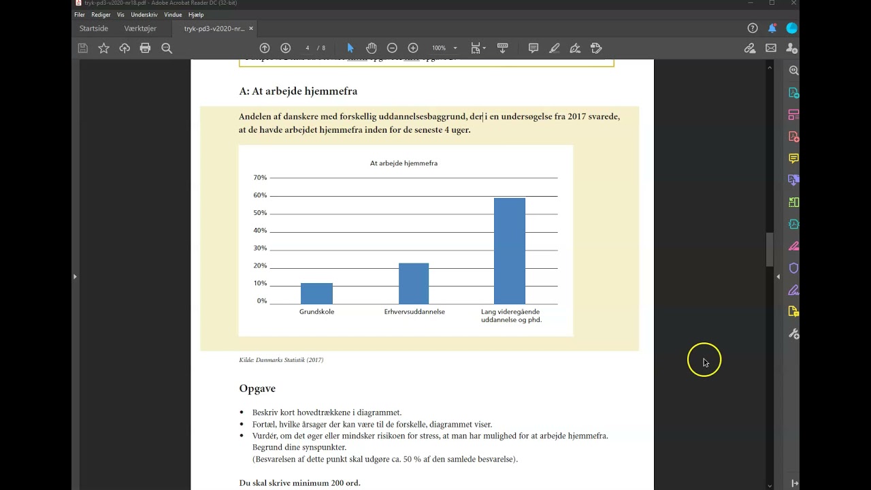Activate the selection arrow tool
This screenshot has width=871, height=490.
pyautogui.click(x=350, y=48)
